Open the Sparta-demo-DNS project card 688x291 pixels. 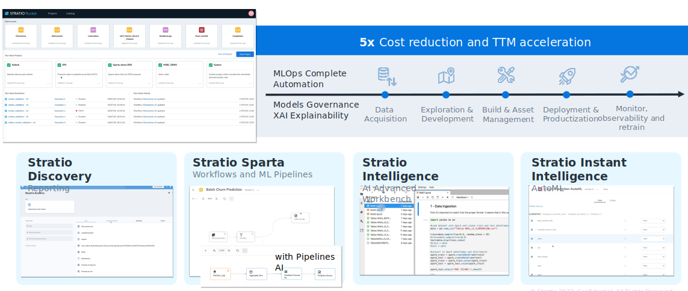coord(129,74)
